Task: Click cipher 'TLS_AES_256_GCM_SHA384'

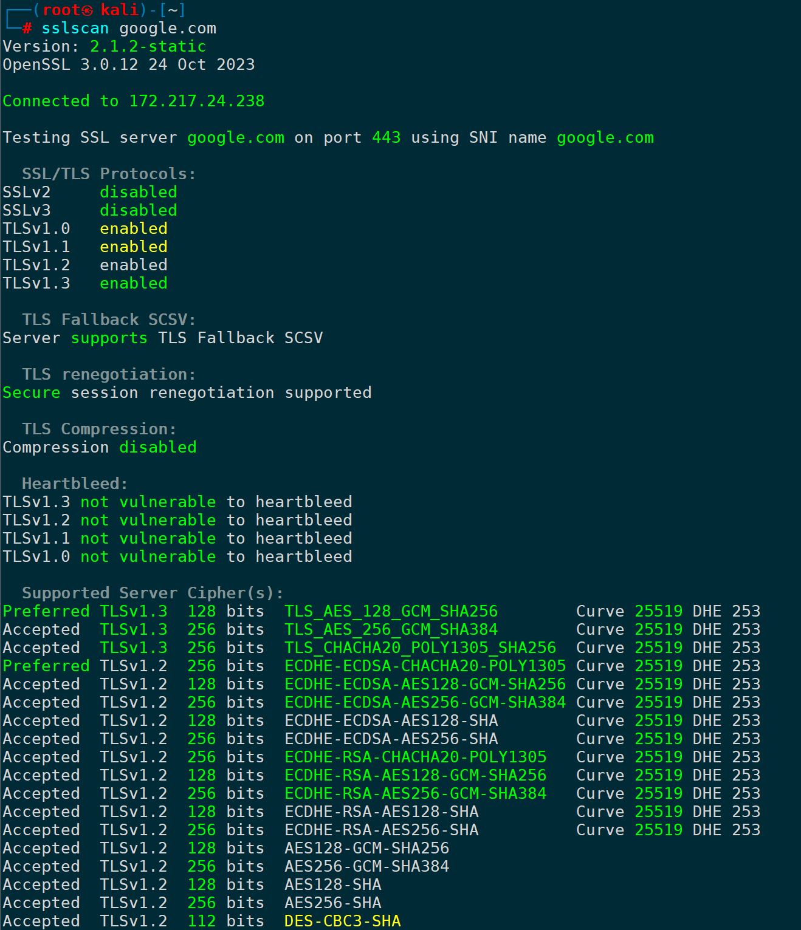Action: [x=391, y=630]
